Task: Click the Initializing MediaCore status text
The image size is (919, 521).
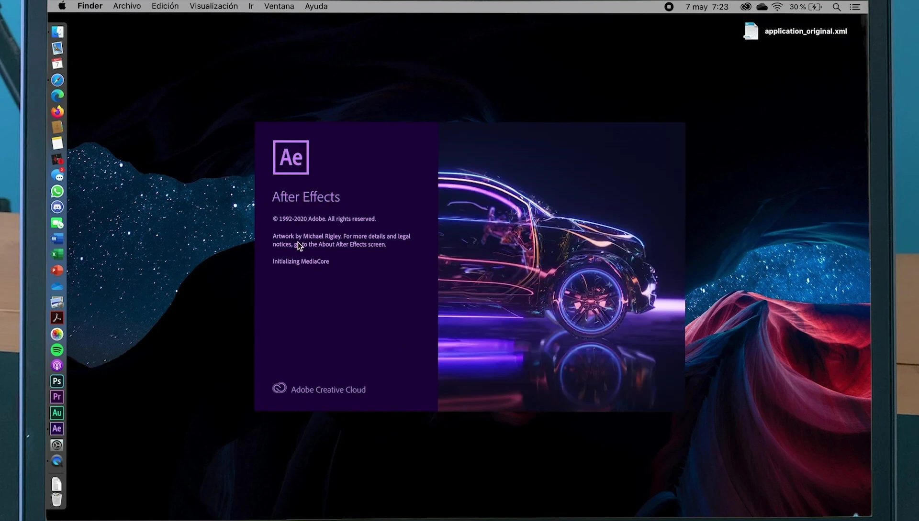Action: pos(301,261)
